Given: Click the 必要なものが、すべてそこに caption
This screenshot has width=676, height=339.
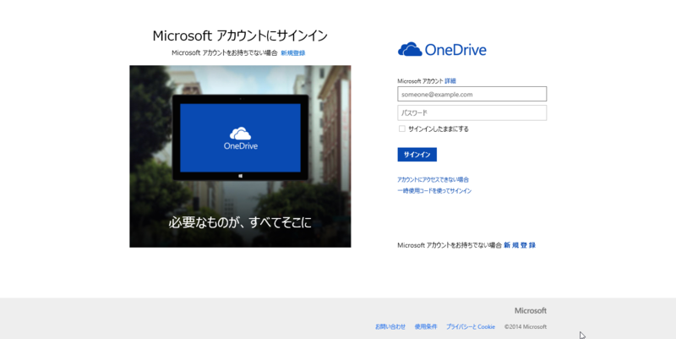Looking at the screenshot, I should pos(240,222).
